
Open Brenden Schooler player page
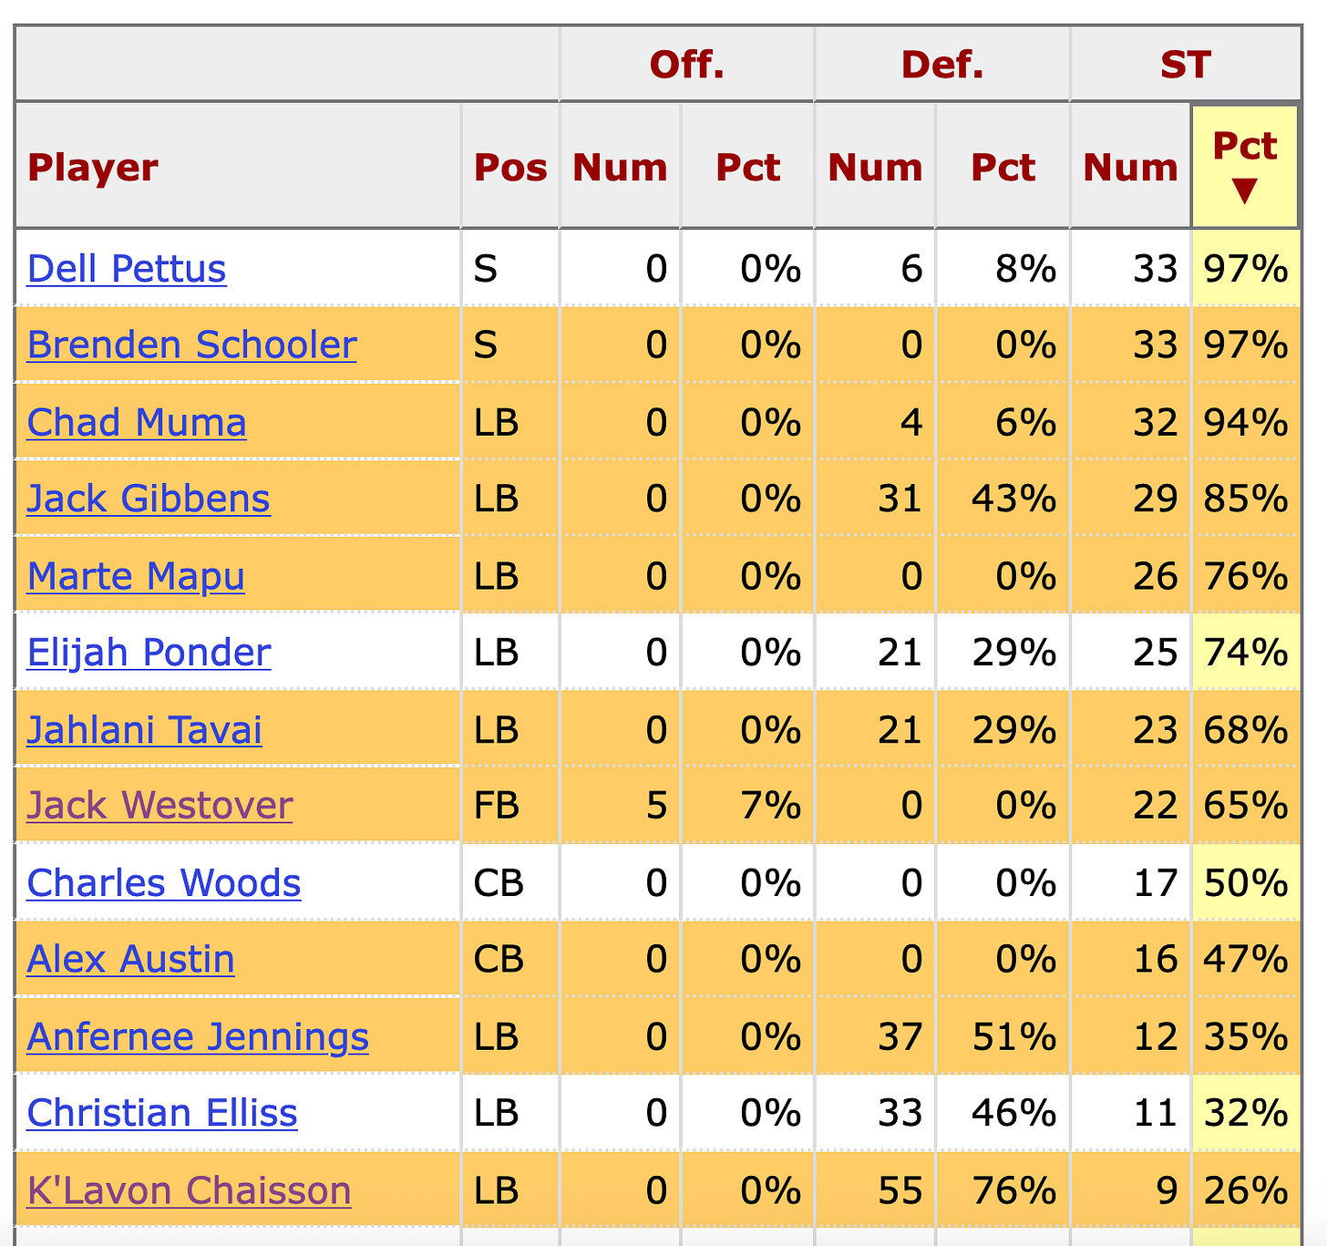tap(191, 345)
